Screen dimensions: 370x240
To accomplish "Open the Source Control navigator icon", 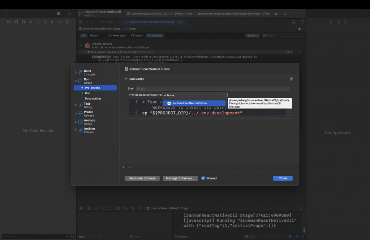I will point(16,22).
